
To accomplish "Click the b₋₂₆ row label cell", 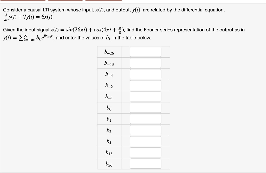I will pyautogui.click(x=109, y=52).
